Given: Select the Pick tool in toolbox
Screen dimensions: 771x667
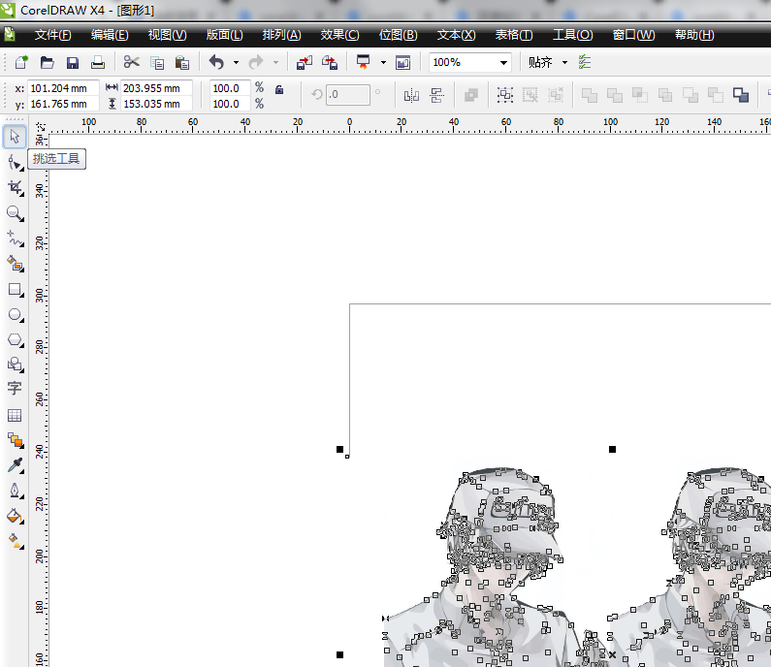Looking at the screenshot, I should (x=15, y=134).
